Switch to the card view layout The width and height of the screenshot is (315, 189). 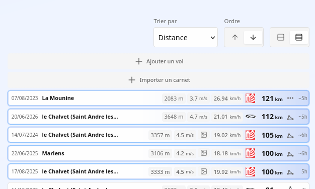pos(280,37)
